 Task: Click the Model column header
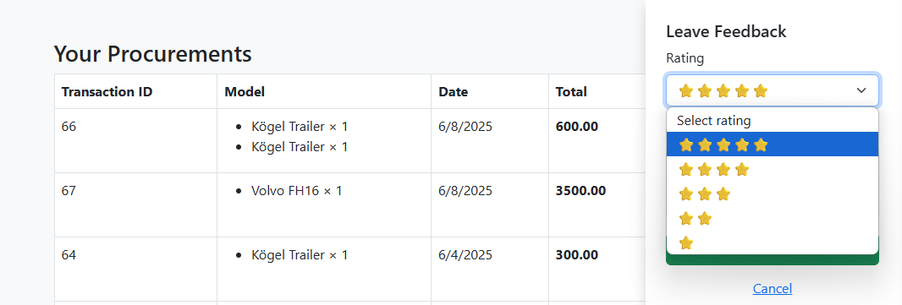click(245, 91)
